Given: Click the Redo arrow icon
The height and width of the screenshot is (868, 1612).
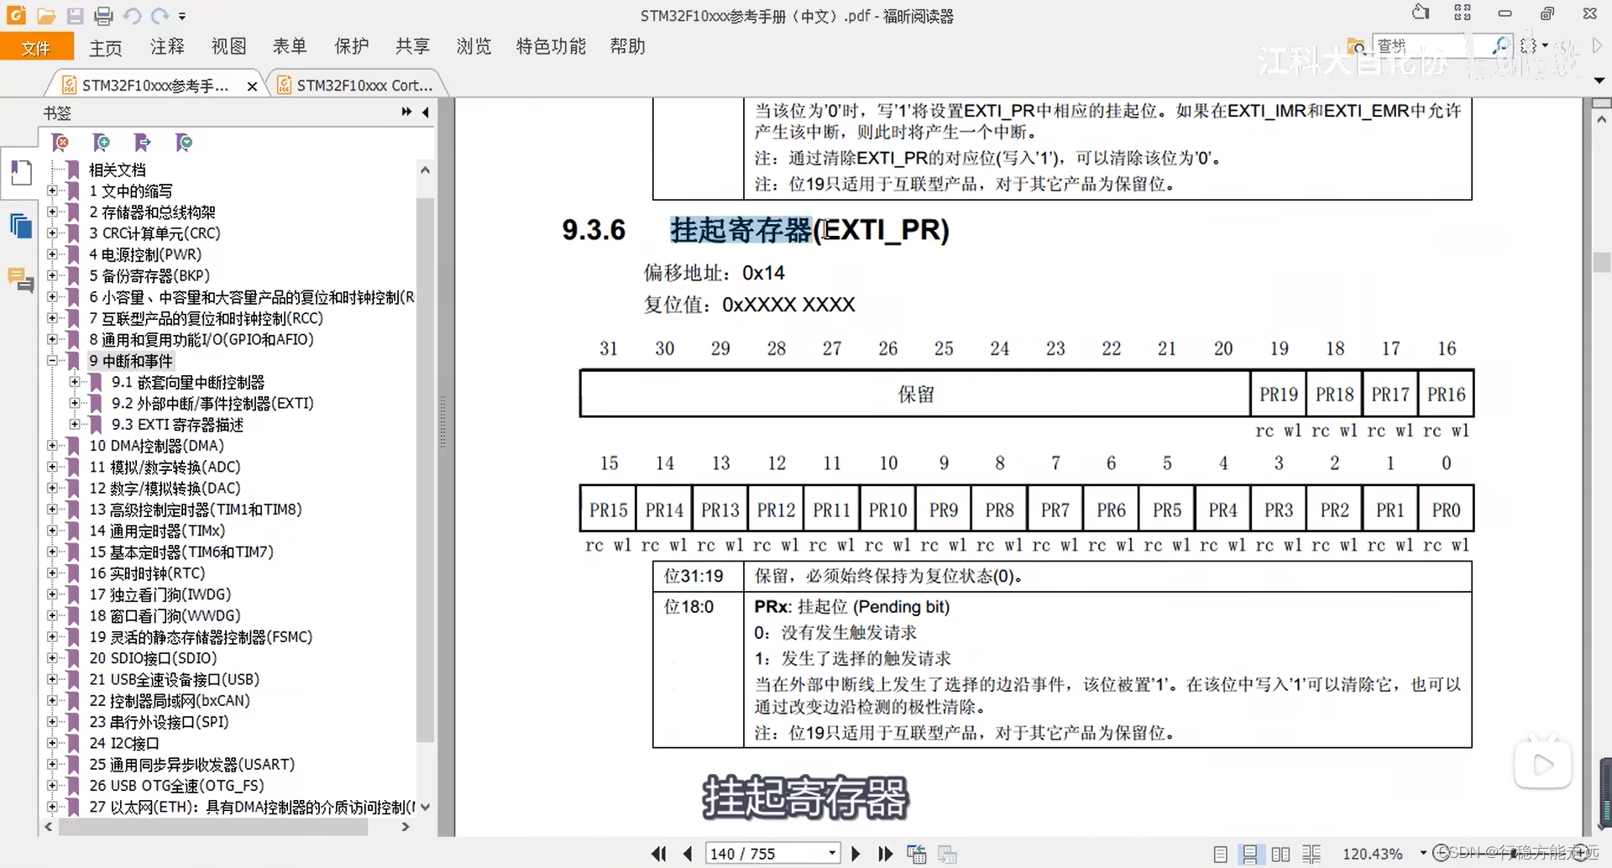Looking at the screenshot, I should point(160,15).
